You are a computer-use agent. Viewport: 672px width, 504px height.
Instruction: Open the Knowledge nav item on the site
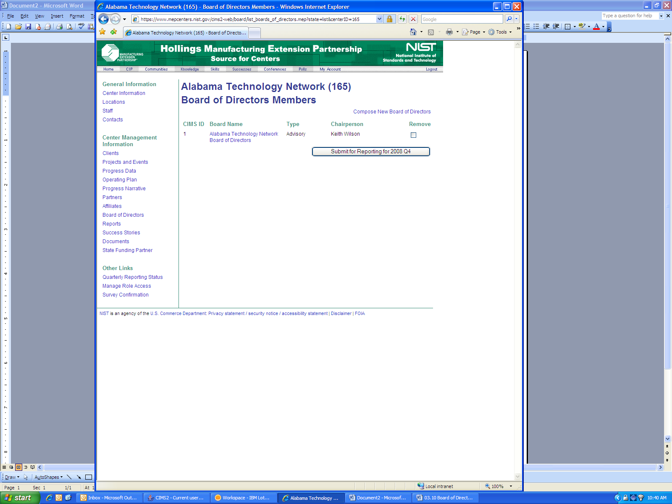(190, 69)
